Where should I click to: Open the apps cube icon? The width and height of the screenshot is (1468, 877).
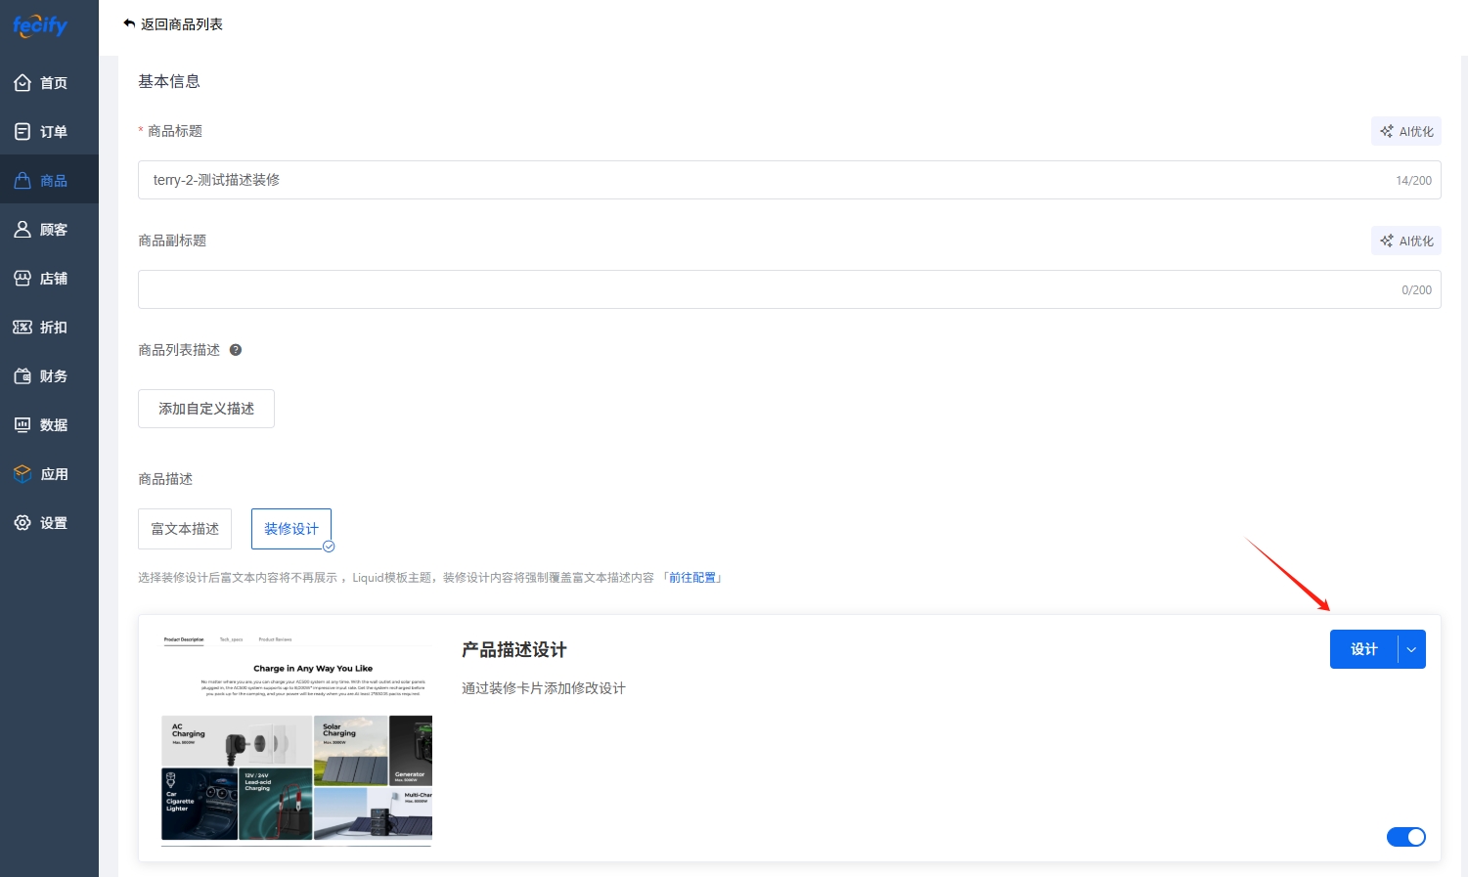coord(22,474)
